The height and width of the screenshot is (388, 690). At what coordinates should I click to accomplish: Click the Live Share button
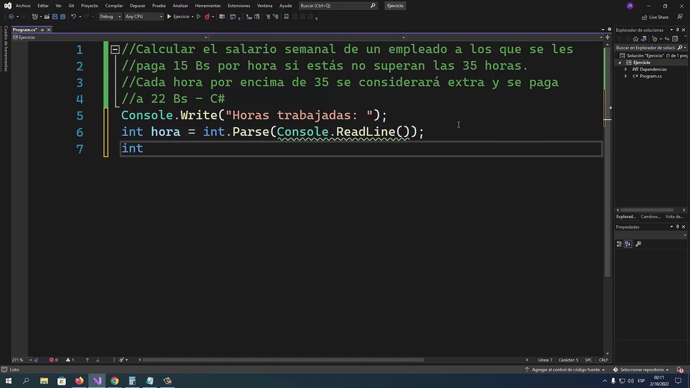655,17
